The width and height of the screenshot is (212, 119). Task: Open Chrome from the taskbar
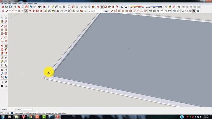[x=30, y=117]
